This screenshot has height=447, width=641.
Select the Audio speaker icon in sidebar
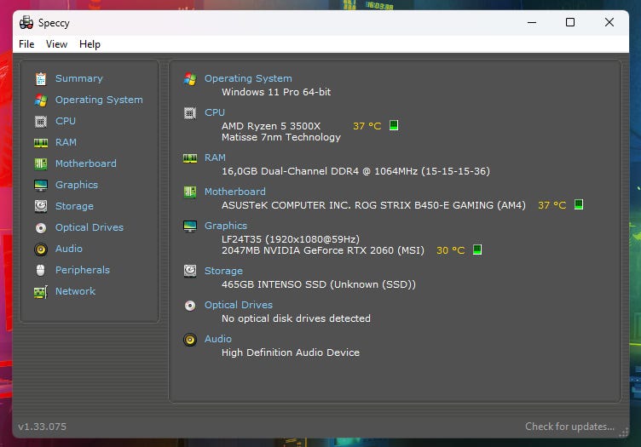[x=40, y=249]
